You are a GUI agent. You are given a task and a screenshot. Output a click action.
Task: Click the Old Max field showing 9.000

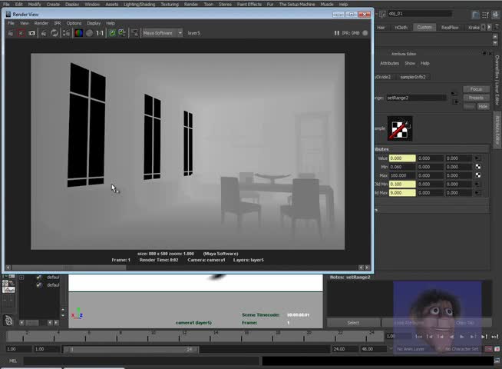[402, 193]
